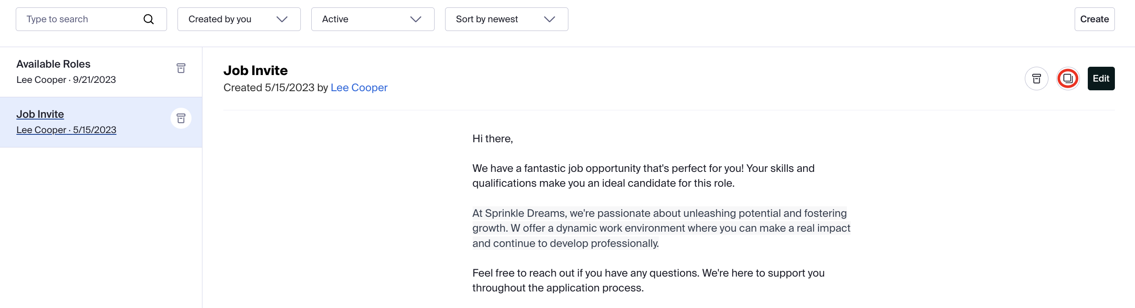Click the archive icon beside Edit
Viewport: 1135px width, 308px height.
1036,79
